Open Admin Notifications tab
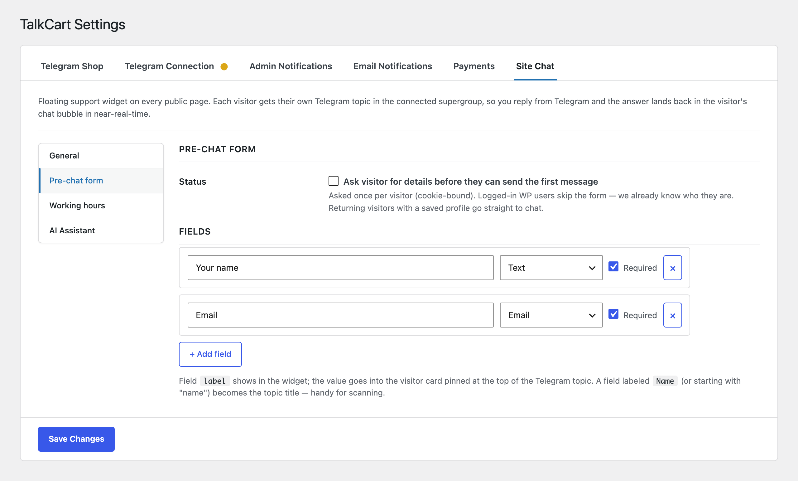The height and width of the screenshot is (481, 798). 291,66
